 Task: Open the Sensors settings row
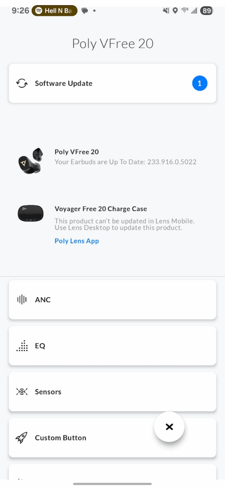pyautogui.click(x=112, y=392)
